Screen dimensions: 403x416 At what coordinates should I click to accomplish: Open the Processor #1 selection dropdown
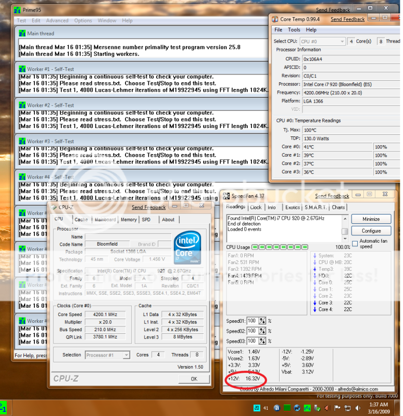pos(108,355)
